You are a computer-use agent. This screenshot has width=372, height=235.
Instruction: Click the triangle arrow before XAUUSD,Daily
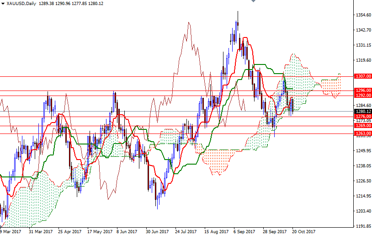pos(3,3)
